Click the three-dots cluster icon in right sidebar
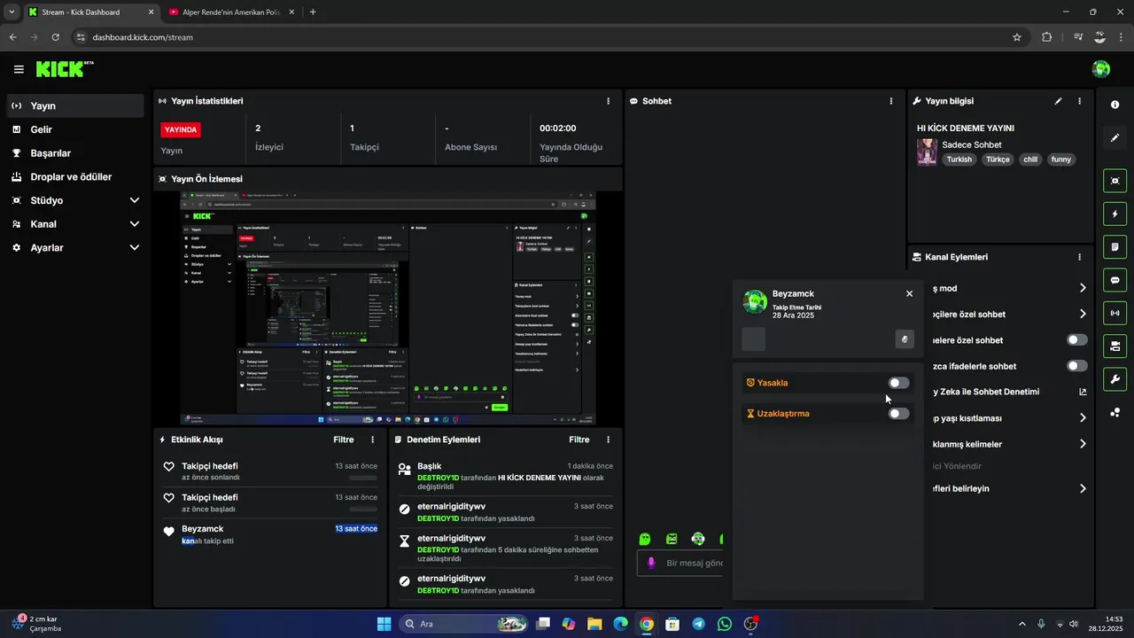Image resolution: width=1134 pixels, height=638 pixels. tap(1115, 412)
